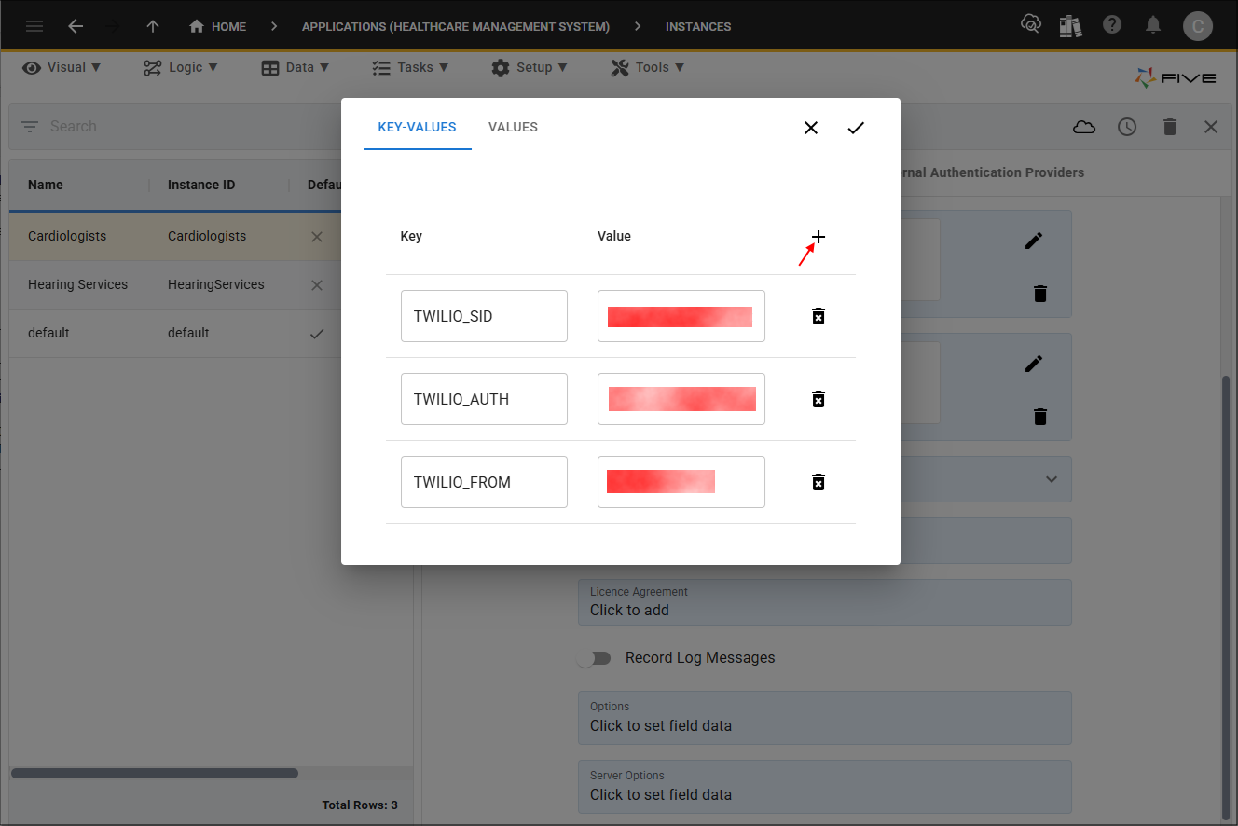Click Instances breadcrumb link
The width and height of the screenshot is (1238, 826).
coord(698,26)
